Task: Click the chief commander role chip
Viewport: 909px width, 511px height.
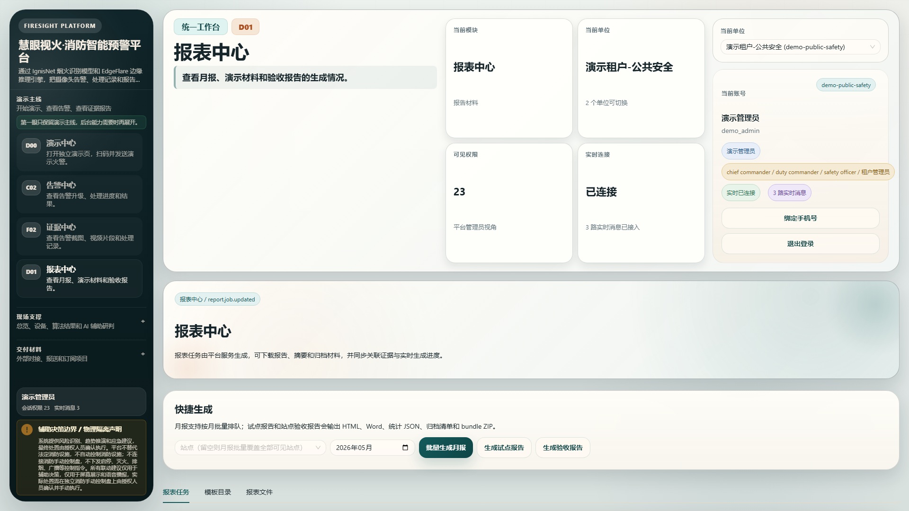Action: [x=808, y=172]
